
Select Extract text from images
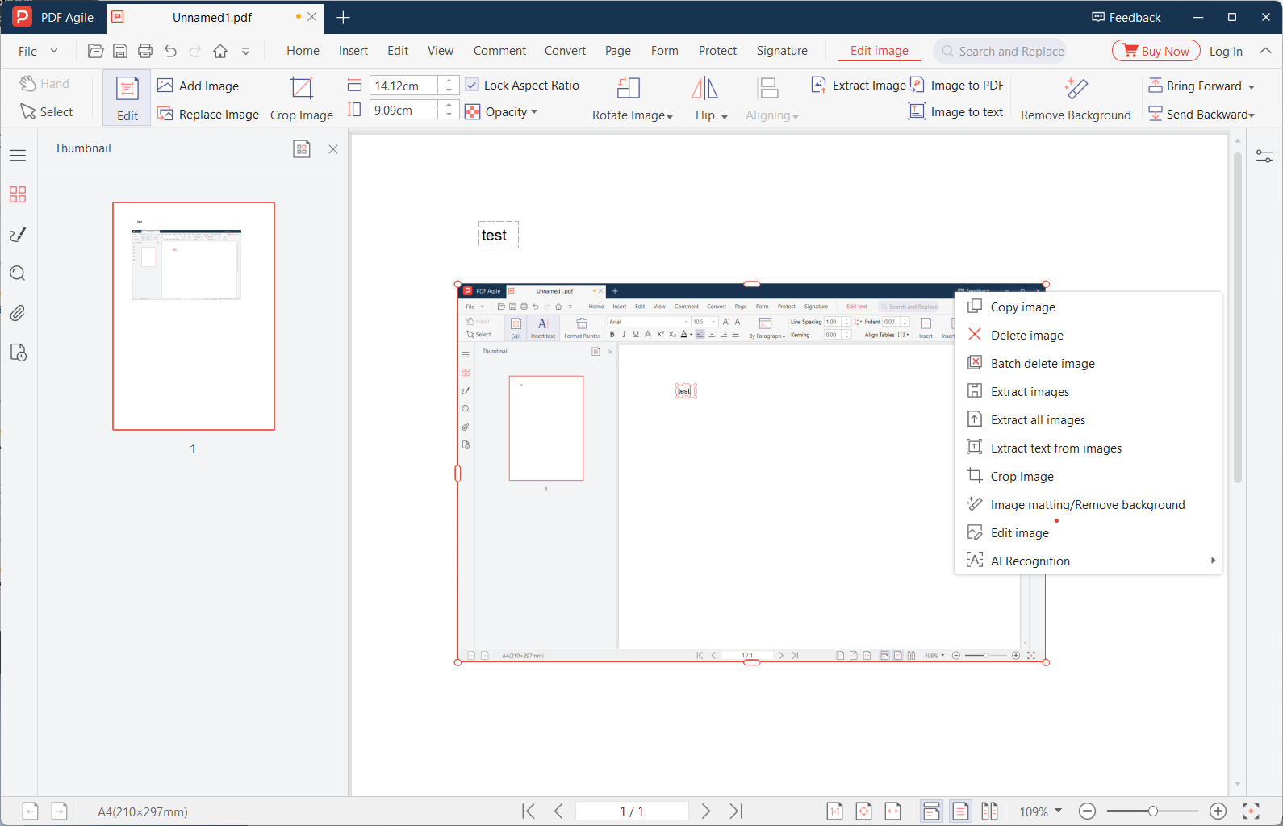[1088, 448]
